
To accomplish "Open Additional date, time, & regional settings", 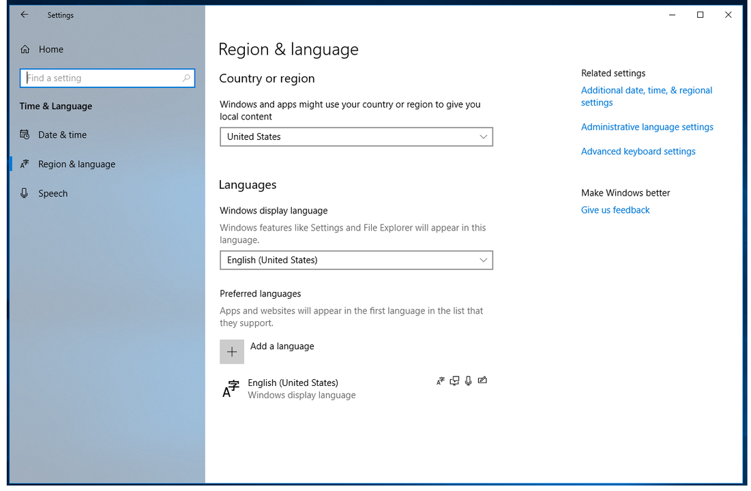I will click(647, 97).
